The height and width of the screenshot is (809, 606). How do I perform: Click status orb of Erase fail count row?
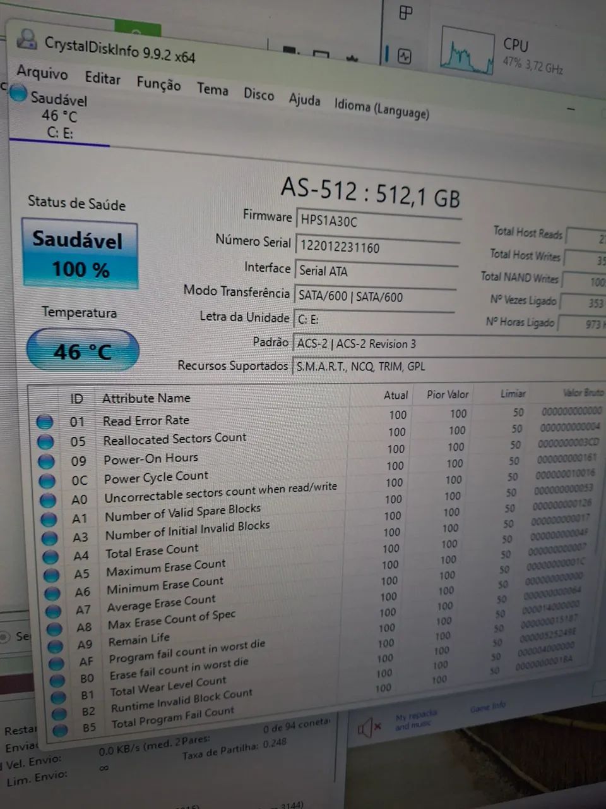pyautogui.click(x=57, y=680)
